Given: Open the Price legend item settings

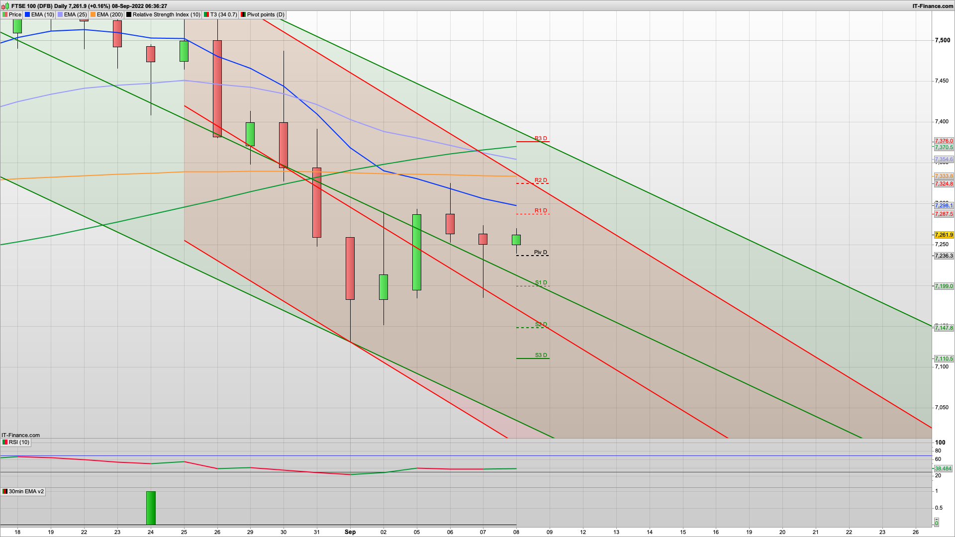Looking at the screenshot, I should (x=12, y=14).
